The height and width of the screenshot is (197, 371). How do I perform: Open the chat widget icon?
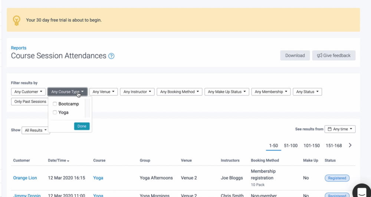tap(361, 191)
